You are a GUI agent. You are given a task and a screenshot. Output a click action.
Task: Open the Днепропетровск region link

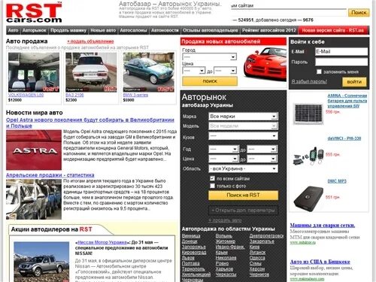pos(266,236)
